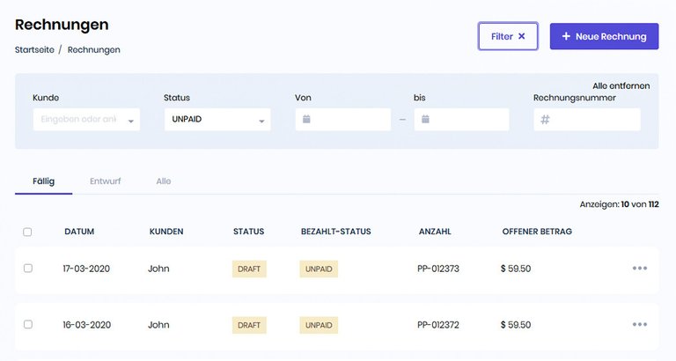Click calendar icon in Von field
Screen dimensions: 676x361
(306, 119)
